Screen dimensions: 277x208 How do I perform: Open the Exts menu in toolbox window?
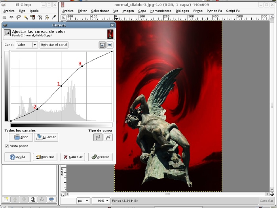click(x=22, y=11)
